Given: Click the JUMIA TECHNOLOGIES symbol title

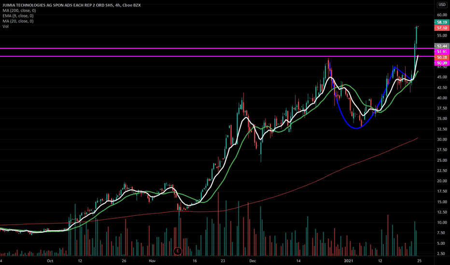Looking at the screenshot, I should pos(72,5).
